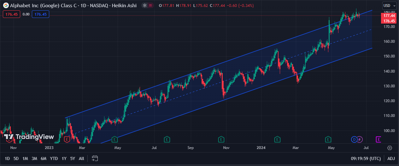Image resolution: width=399 pixels, height=166 pixels.
Task: Click the green earnings marker left of May 2023
Action: click(114, 139)
